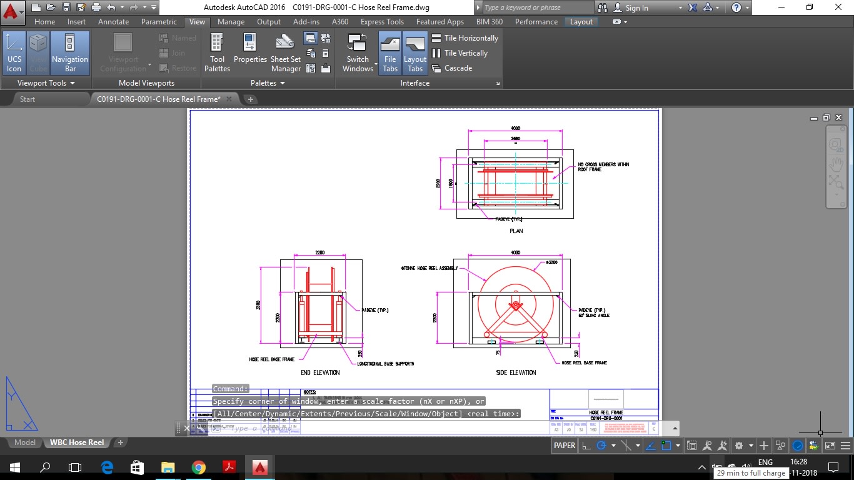Viewport: 854px width, 480px height.
Task: Click the Sign In link in title bar
Action: pos(637,7)
